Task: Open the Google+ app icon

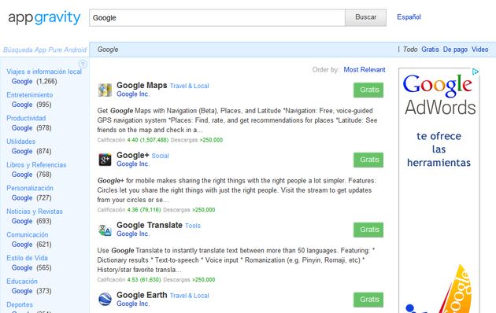Action: point(105,160)
